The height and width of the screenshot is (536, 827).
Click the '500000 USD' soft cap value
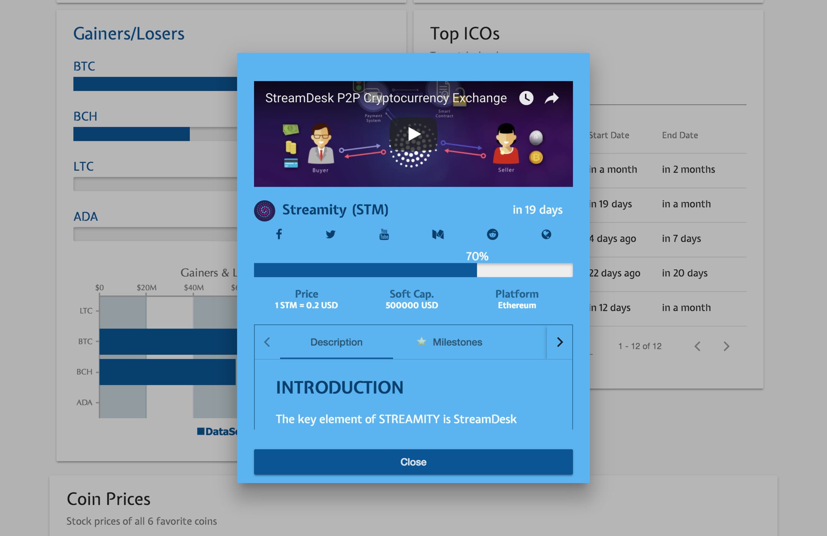pos(412,305)
